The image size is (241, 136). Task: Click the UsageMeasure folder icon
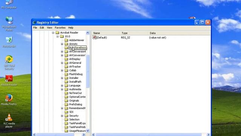(x=66, y=131)
